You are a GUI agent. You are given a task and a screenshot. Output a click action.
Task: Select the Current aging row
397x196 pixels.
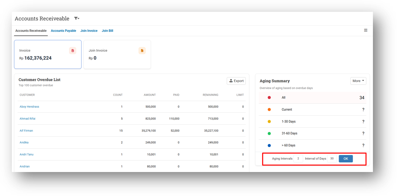[313, 110]
